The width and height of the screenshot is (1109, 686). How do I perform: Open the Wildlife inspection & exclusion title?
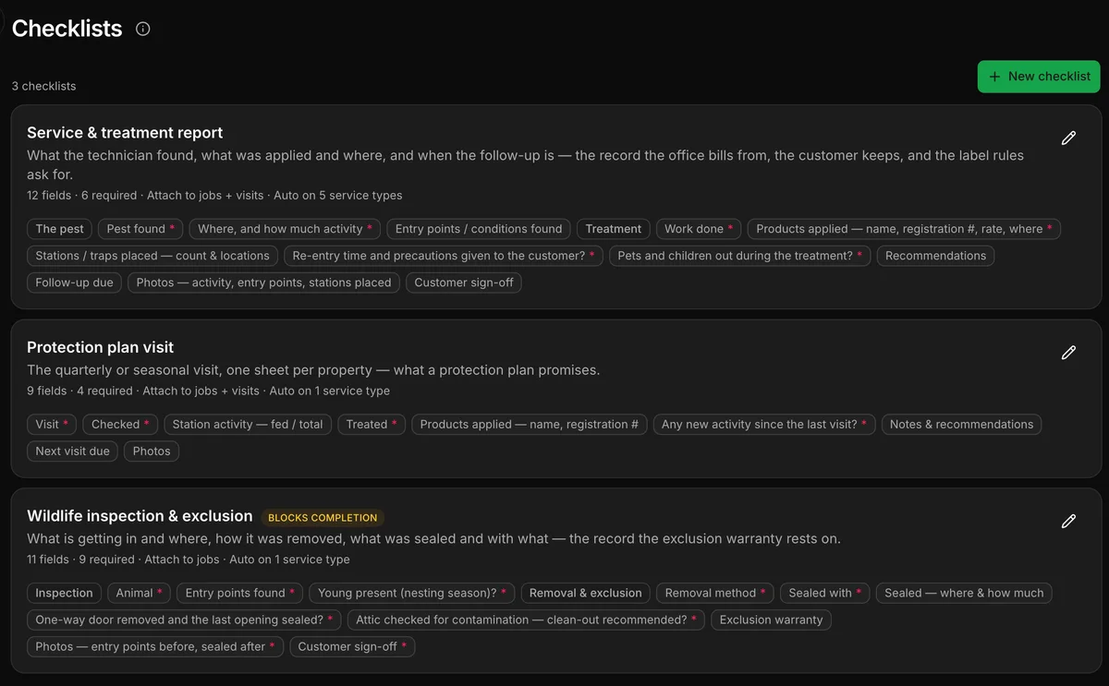140,516
